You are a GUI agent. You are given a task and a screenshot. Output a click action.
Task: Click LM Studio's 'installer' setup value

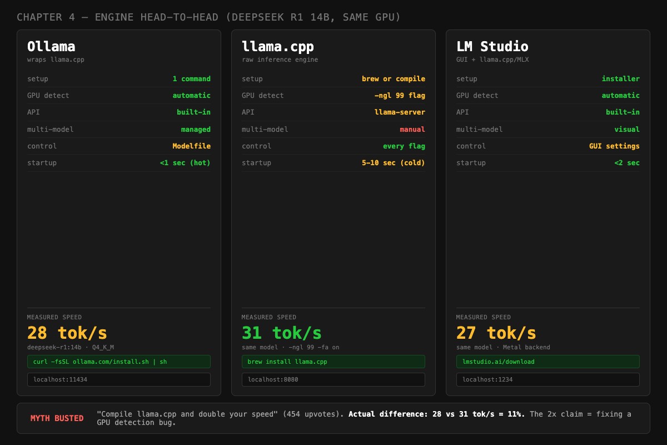point(621,79)
